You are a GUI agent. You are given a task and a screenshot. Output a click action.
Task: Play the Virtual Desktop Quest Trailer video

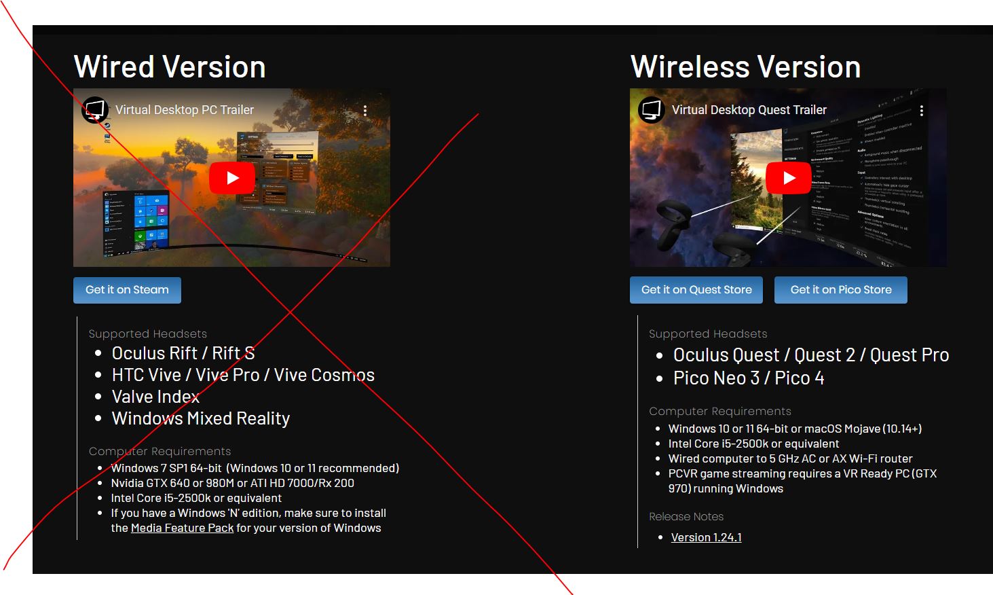click(x=789, y=178)
